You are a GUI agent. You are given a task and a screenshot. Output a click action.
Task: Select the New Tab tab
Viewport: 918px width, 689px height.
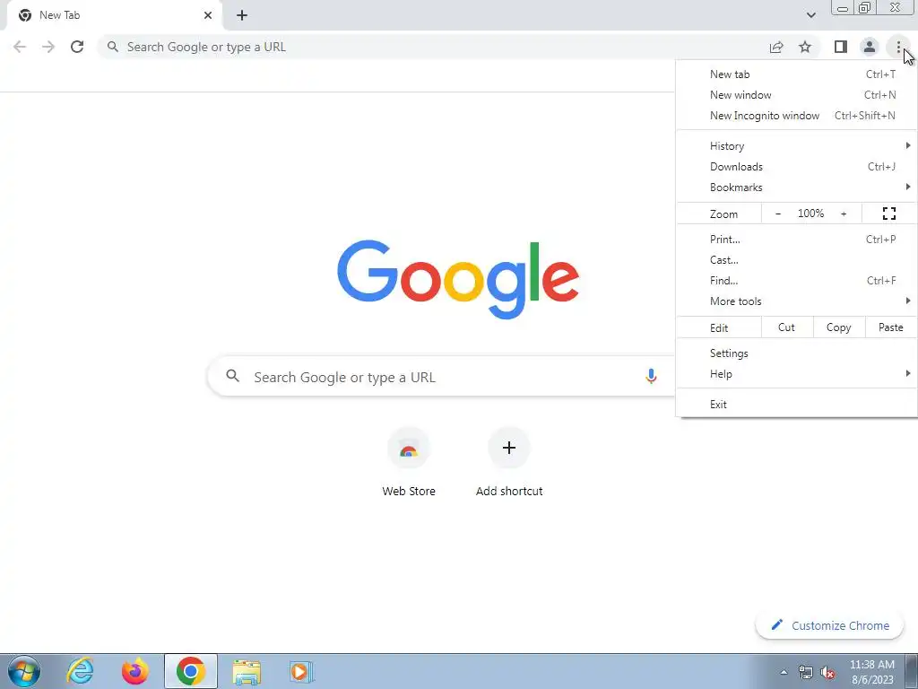tap(114, 15)
